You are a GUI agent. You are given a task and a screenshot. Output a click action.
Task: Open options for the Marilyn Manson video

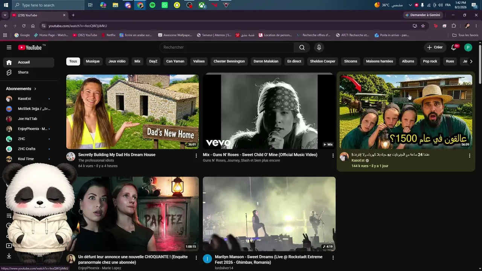(x=333, y=258)
